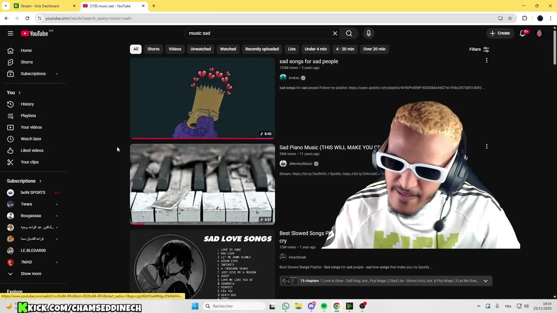This screenshot has width=557, height=313.
Task: Open the YouTube account avatar menu
Action: [x=540, y=33]
